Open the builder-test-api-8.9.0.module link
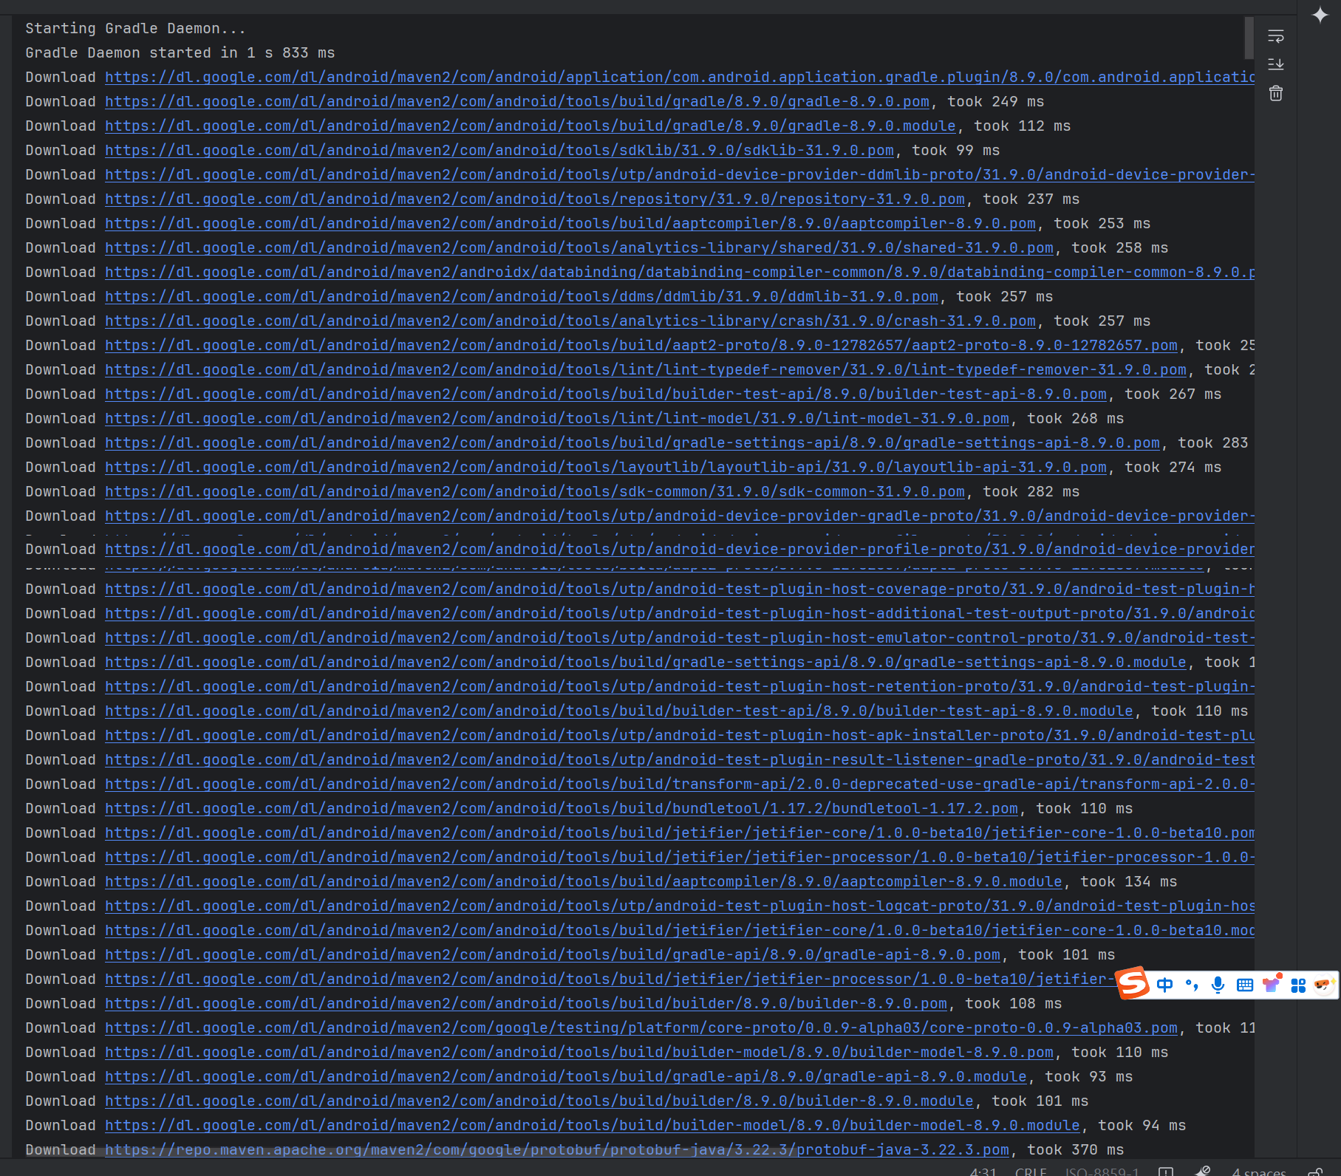Viewport: 1341px width, 1176px height. pyautogui.click(x=619, y=711)
